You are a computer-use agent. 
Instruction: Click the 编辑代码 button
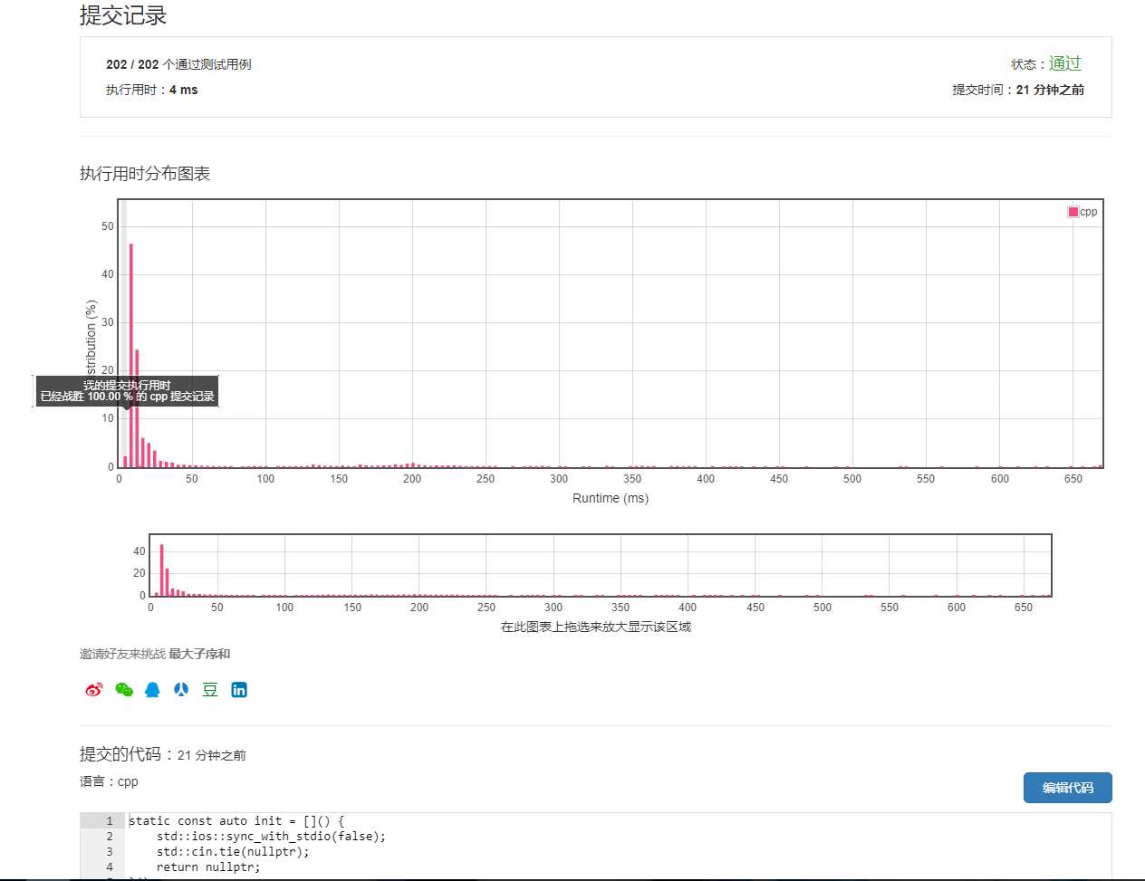click(x=1067, y=788)
